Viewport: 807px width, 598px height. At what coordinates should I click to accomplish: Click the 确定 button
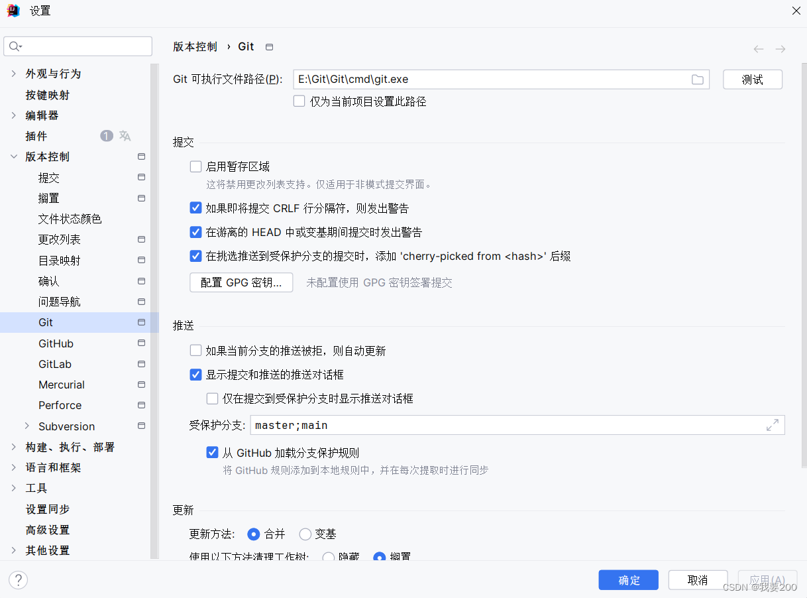[629, 580]
